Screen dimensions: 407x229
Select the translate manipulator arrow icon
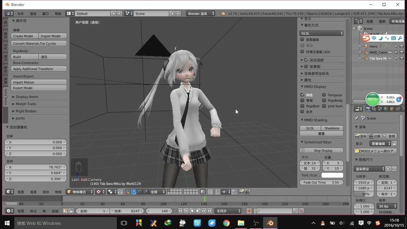tap(134, 192)
